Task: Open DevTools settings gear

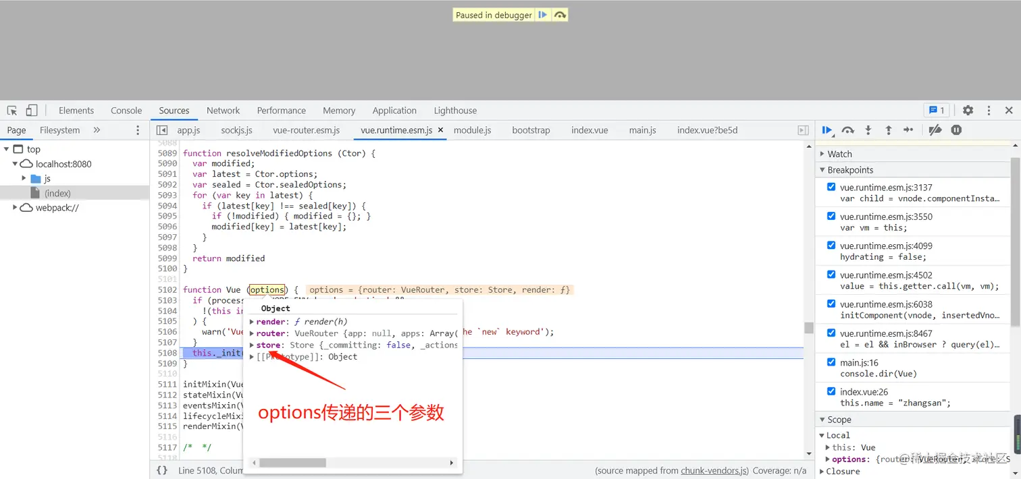Action: click(968, 111)
